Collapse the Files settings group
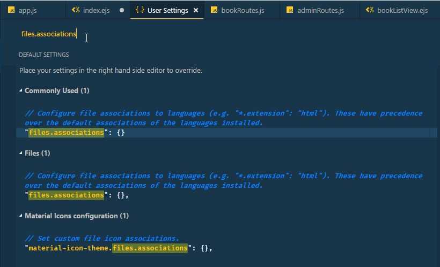 21,154
